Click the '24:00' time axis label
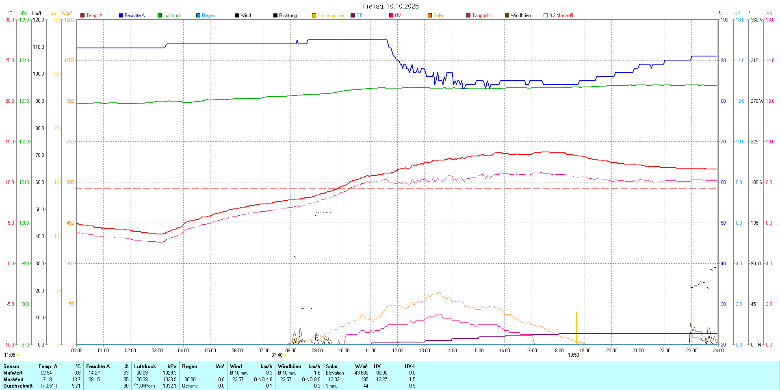Image resolution: width=780 pixels, height=390 pixels. pyautogui.click(x=719, y=351)
